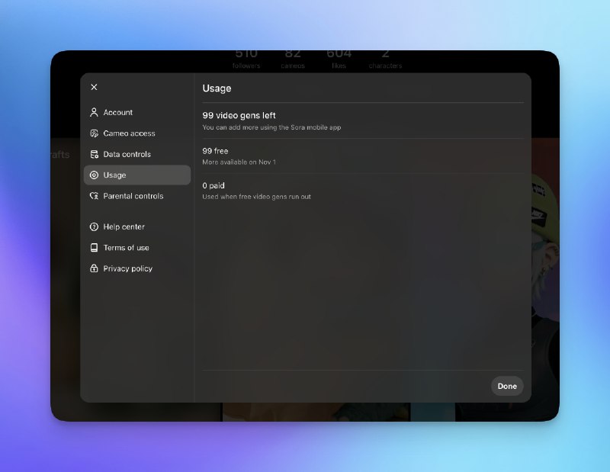Click 'More available on Nov 1' text
The image size is (610, 472).
point(239,162)
